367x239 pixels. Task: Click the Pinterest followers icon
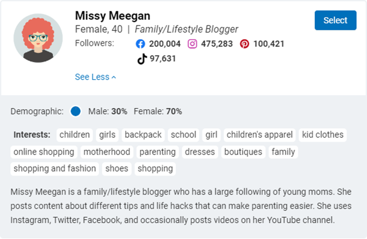(244, 44)
